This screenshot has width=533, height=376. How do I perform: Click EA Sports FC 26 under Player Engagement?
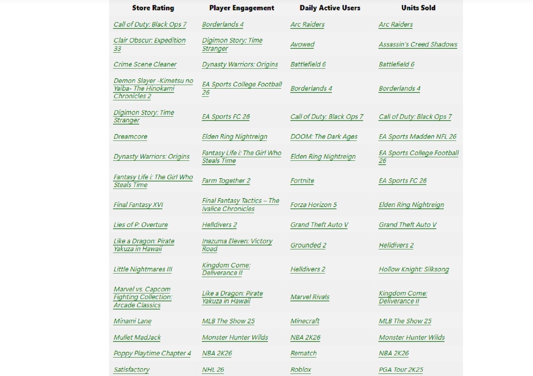tap(226, 117)
